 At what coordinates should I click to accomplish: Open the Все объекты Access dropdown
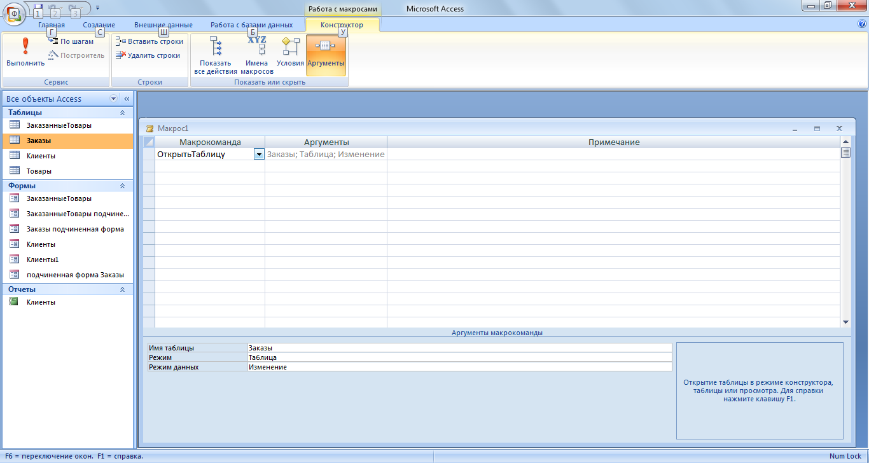[x=114, y=99]
